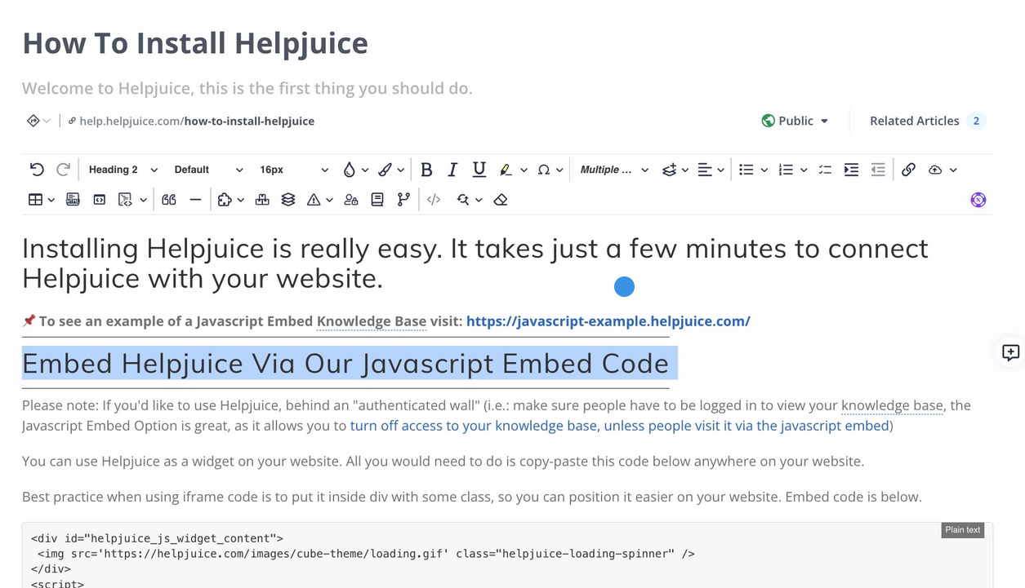This screenshot has width=1025, height=588.
Task: Click the add comment icon on right edge
Action: click(x=1010, y=352)
